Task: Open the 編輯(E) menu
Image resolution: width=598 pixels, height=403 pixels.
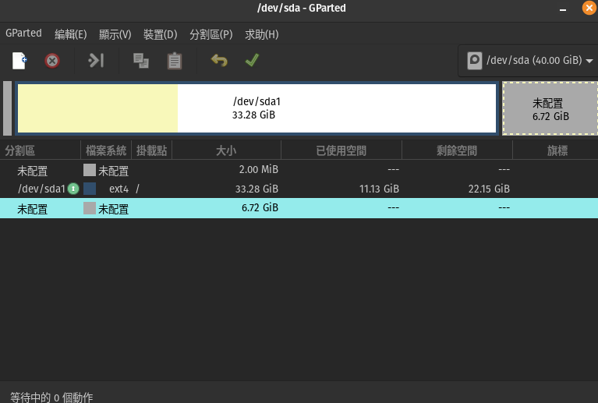Action: [70, 34]
